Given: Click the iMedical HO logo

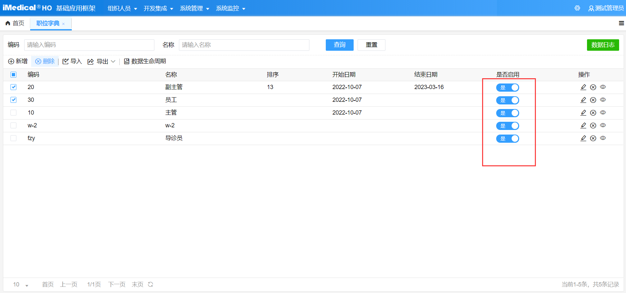Looking at the screenshot, I should pyautogui.click(x=27, y=8).
